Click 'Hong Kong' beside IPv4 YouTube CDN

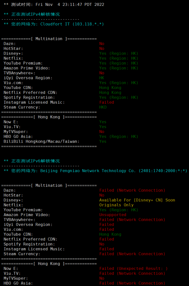tap(110, 88)
